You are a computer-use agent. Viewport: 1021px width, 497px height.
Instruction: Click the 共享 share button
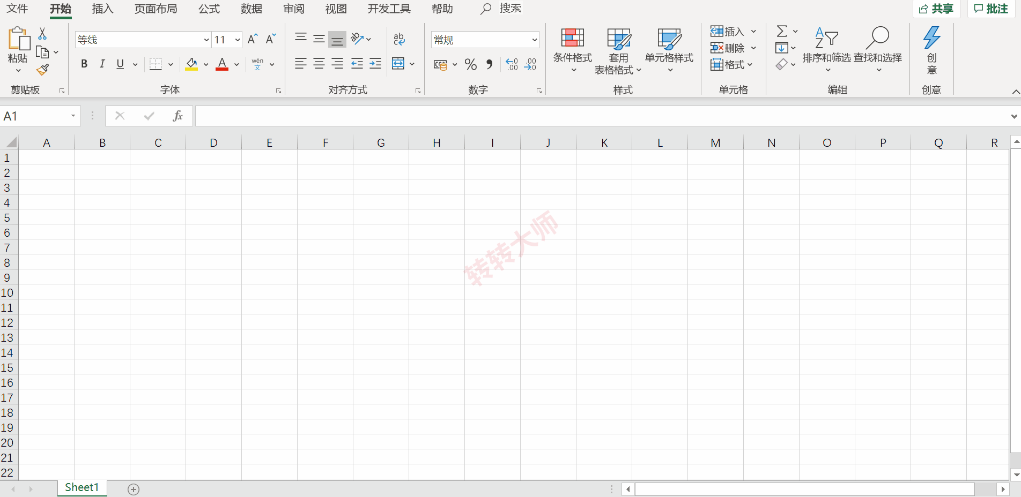point(936,9)
